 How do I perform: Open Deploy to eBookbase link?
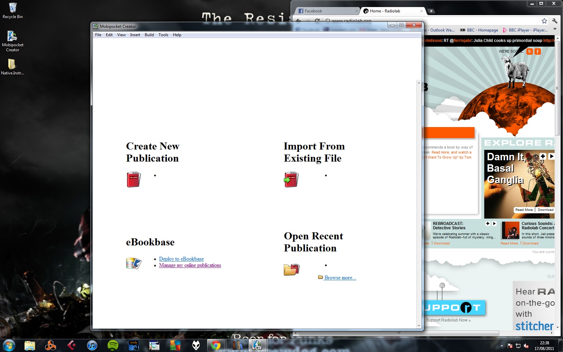click(181, 259)
